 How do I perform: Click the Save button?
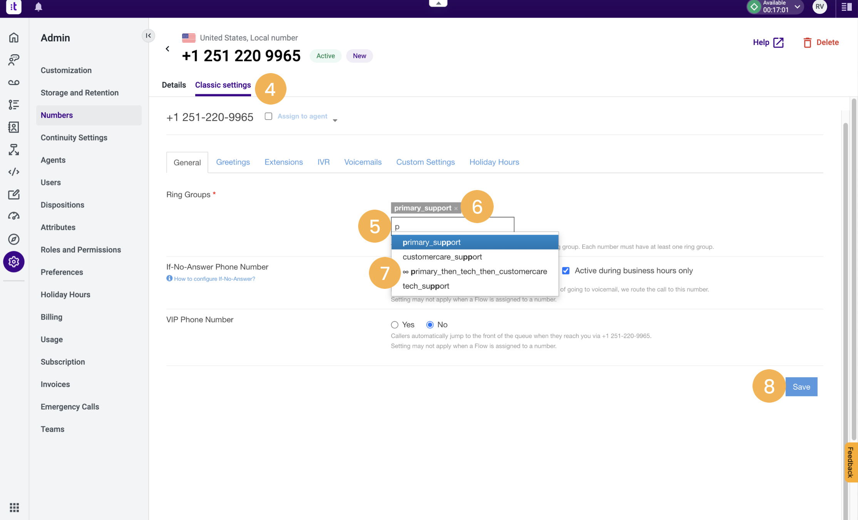(x=801, y=387)
